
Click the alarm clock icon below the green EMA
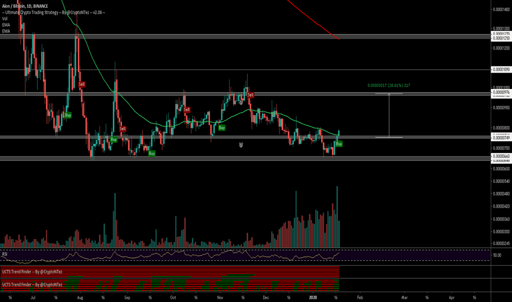241,144
